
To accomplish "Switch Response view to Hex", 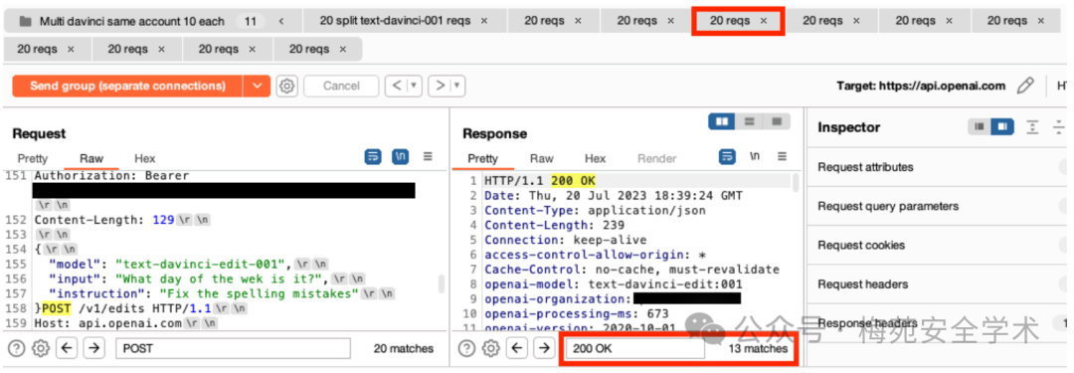I will click(595, 158).
